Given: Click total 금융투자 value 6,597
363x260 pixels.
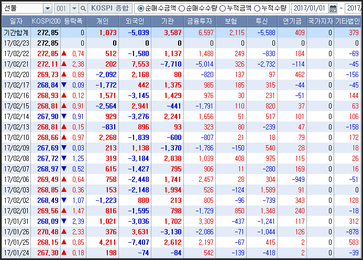Looking at the screenshot, I should tap(206, 32).
